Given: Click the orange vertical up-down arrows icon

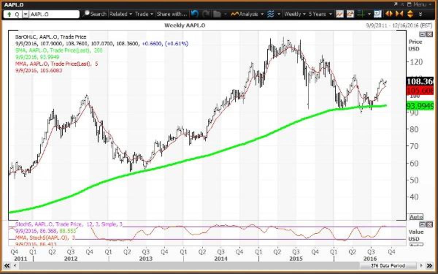Looking at the screenshot, I should tap(410, 14).
